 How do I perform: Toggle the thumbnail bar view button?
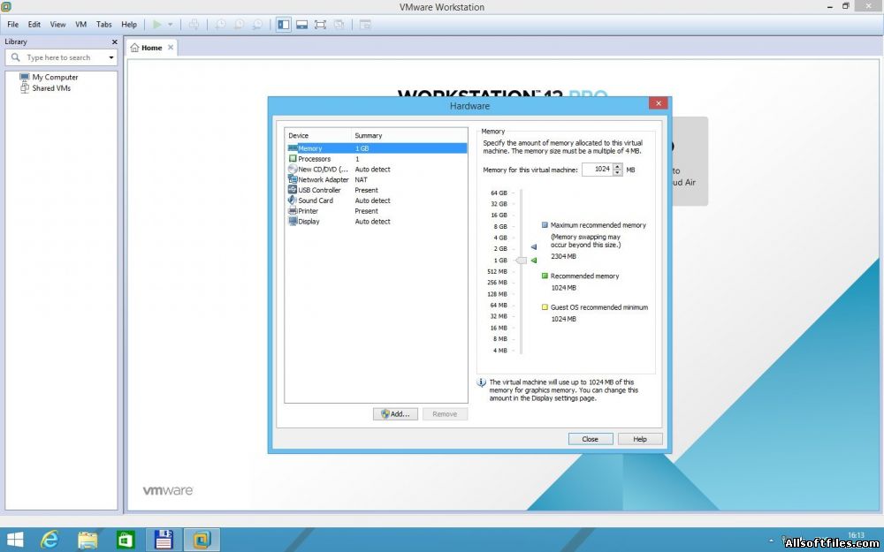(301, 25)
